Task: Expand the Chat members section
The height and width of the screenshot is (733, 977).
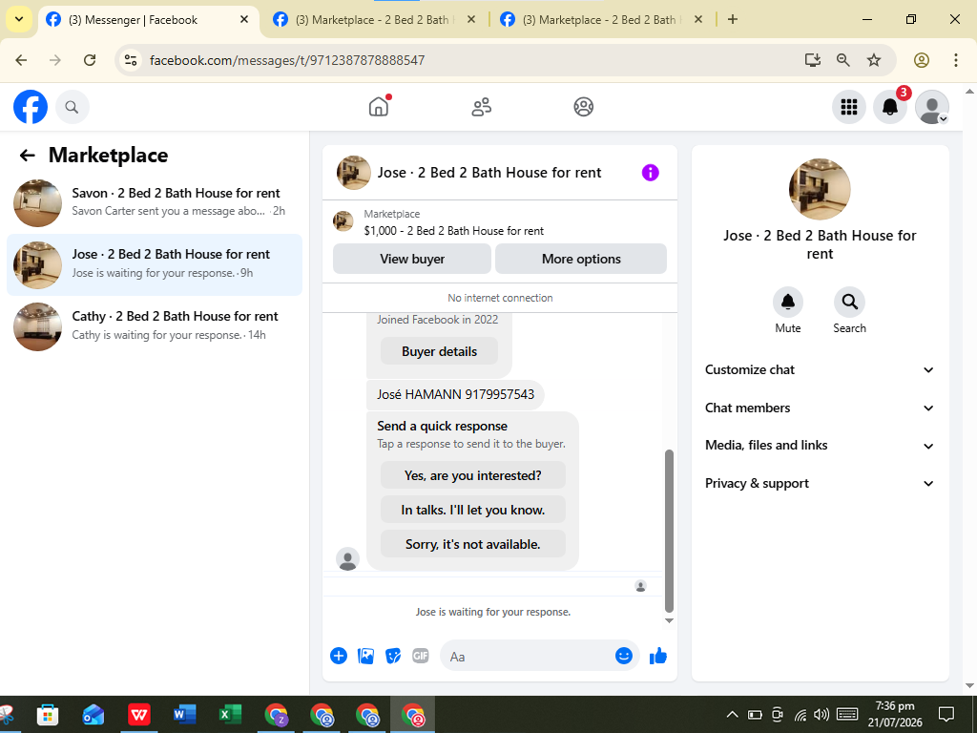Action: coord(820,408)
